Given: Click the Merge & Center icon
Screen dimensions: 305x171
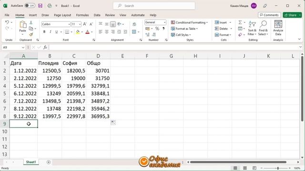Looking at the screenshot, I should (x=134, y=32).
